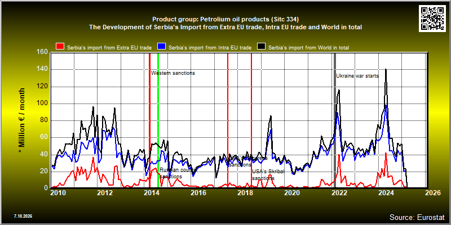451x225 pixels.
Task: Click the x-axis label 2018
Action: [246, 193]
